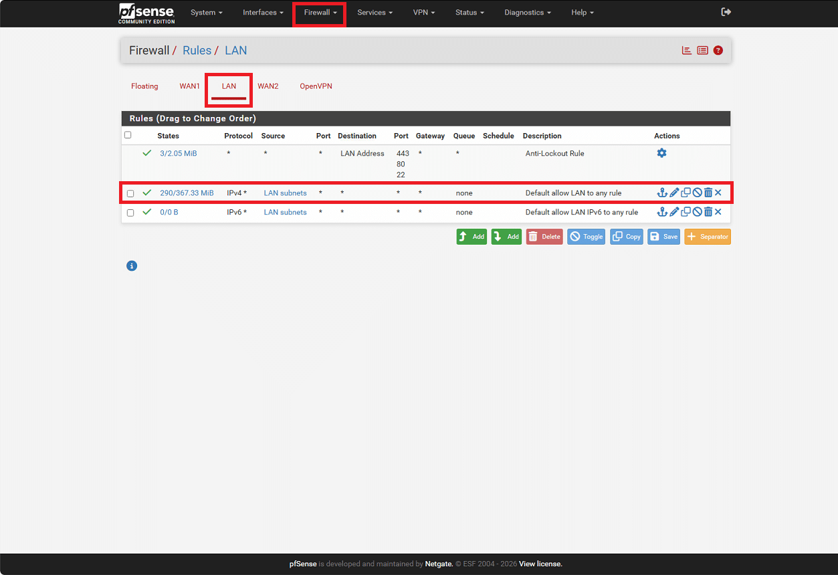838x575 pixels.
Task: Click the gear icon on Anti-Lockout Rule
Action: point(661,153)
